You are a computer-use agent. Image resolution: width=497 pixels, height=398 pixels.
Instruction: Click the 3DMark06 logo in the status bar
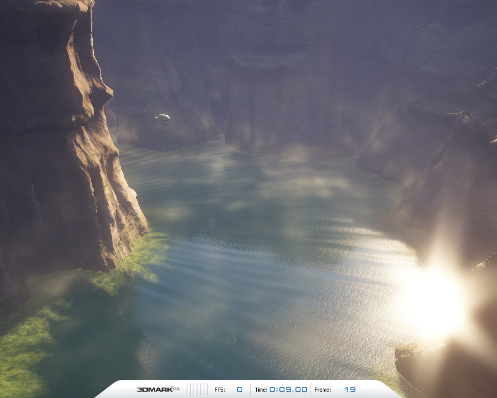click(158, 389)
